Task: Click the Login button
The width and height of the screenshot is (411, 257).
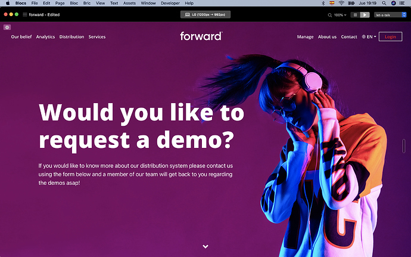Action: pos(390,37)
